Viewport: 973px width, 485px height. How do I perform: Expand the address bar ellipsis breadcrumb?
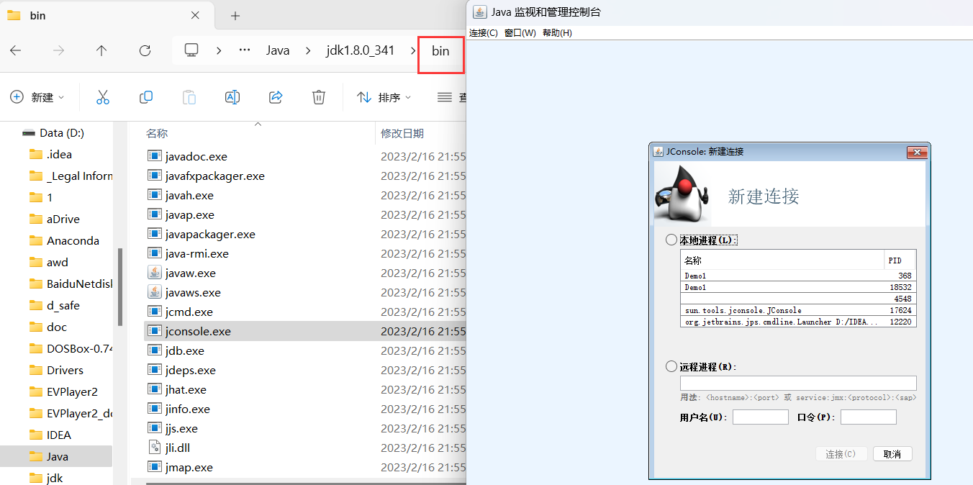coord(245,50)
